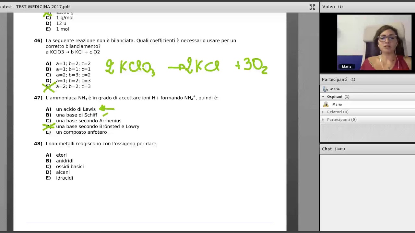415x233 pixels.
Task: Click answer 'ossidi basici'
Action: (70, 167)
